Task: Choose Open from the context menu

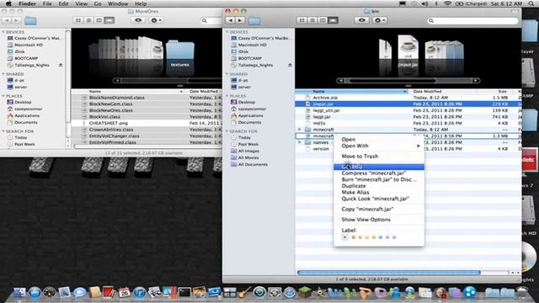Action: (379, 140)
